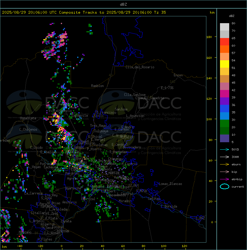Image resolution: width=247 pixels, height=250 pixels.
Task: Click the Clla.SanJose place label
Action: coord(135,95)
